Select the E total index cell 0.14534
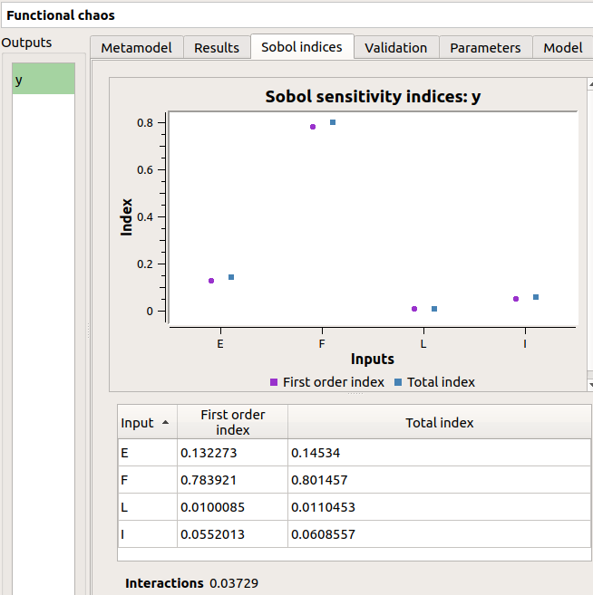 click(x=439, y=453)
